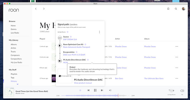Screen dimensions: 190x100
Task: Open the bookmark icon in top bar
Action: click(x=168, y=9)
